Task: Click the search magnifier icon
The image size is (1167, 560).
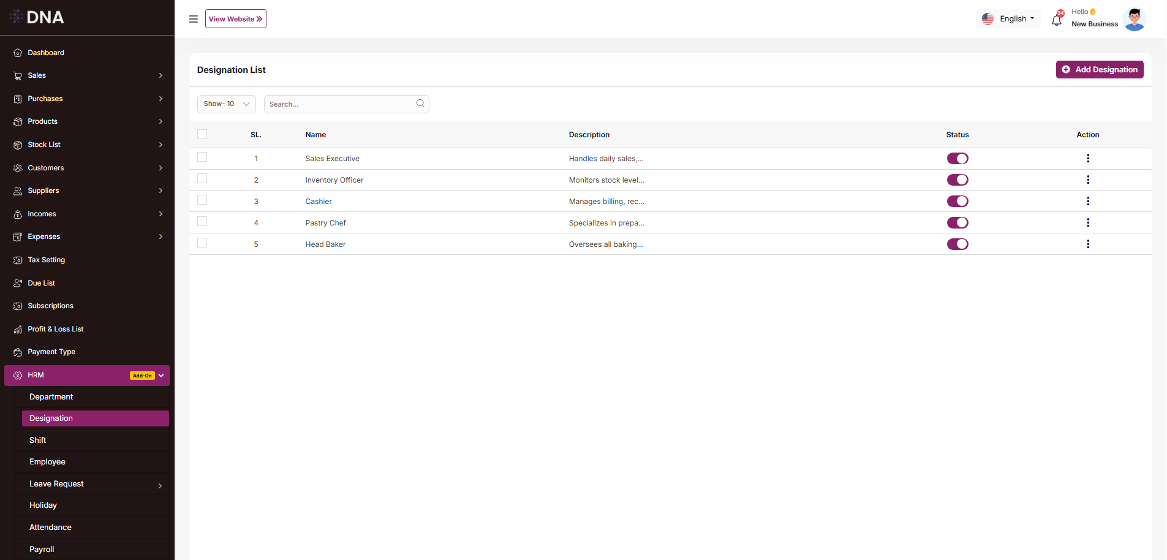Action: click(x=420, y=104)
